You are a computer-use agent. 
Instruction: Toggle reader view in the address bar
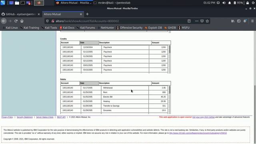click(x=189, y=21)
